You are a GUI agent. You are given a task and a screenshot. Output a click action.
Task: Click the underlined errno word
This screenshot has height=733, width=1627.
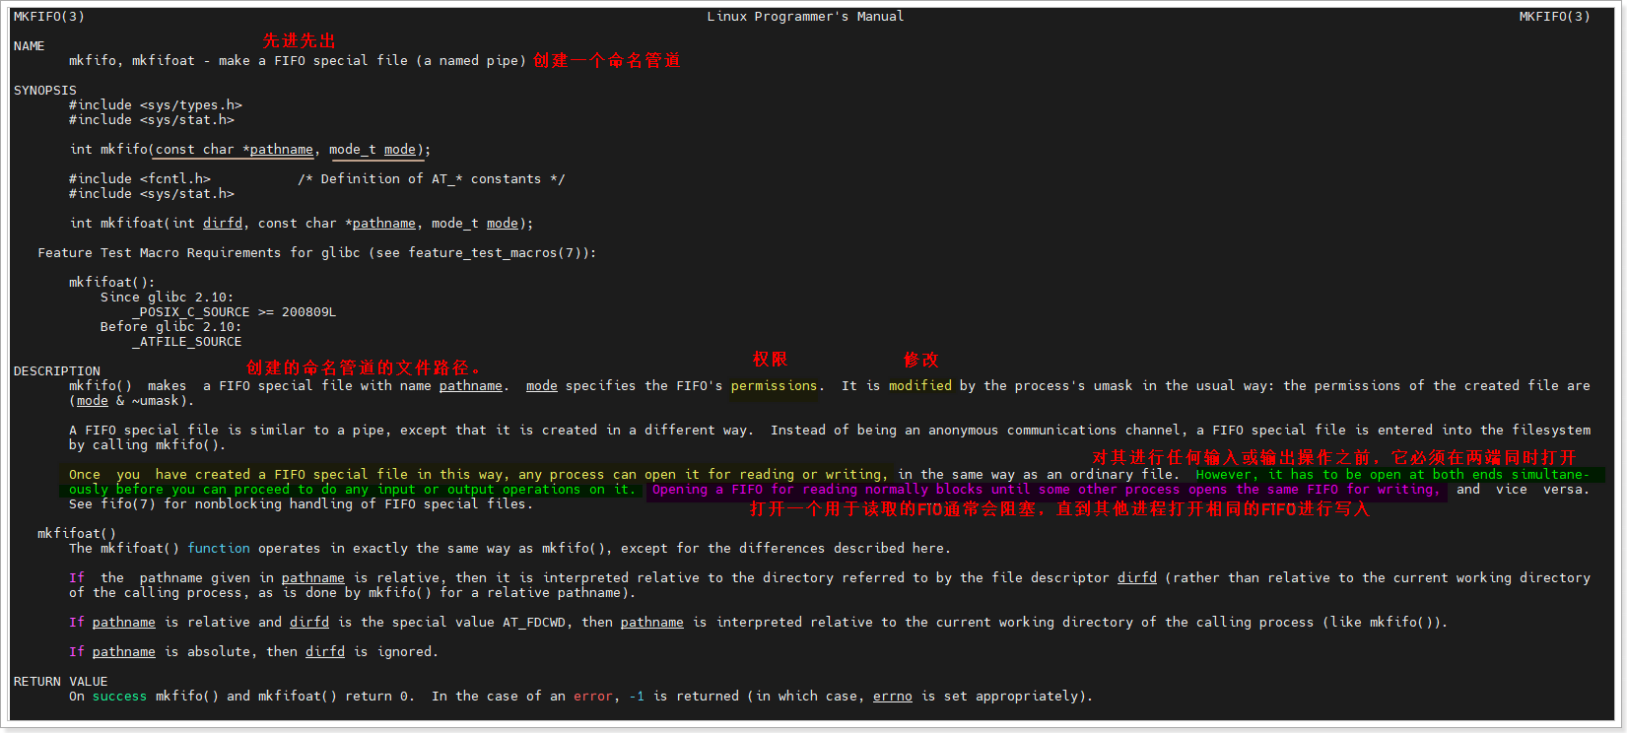tap(892, 697)
